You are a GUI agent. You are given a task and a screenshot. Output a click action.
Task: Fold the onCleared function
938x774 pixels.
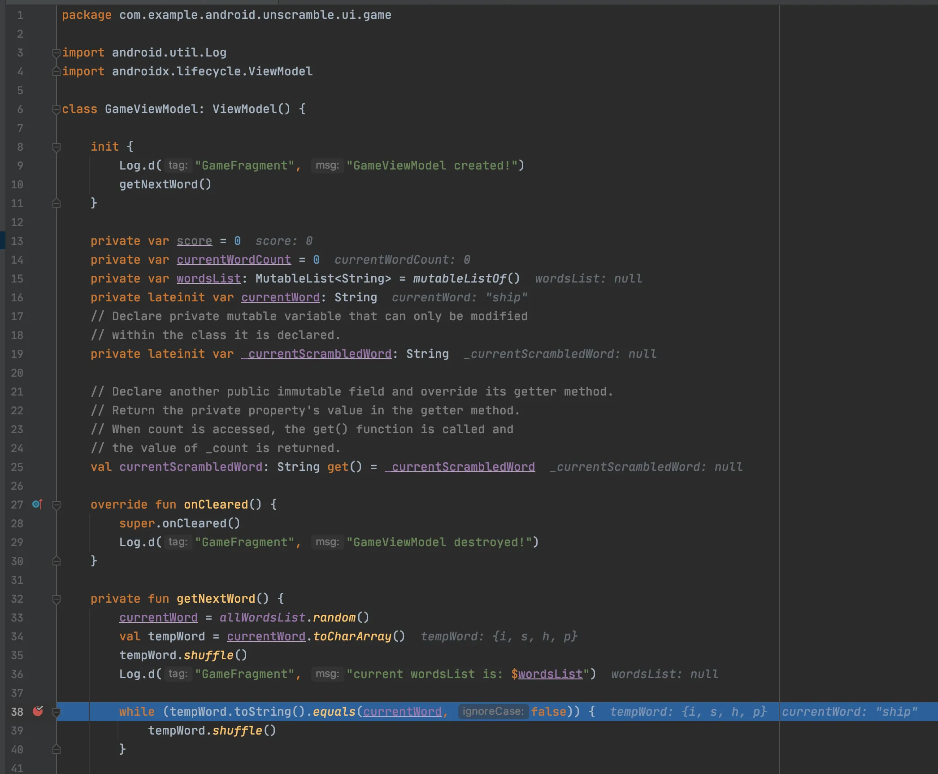click(56, 505)
